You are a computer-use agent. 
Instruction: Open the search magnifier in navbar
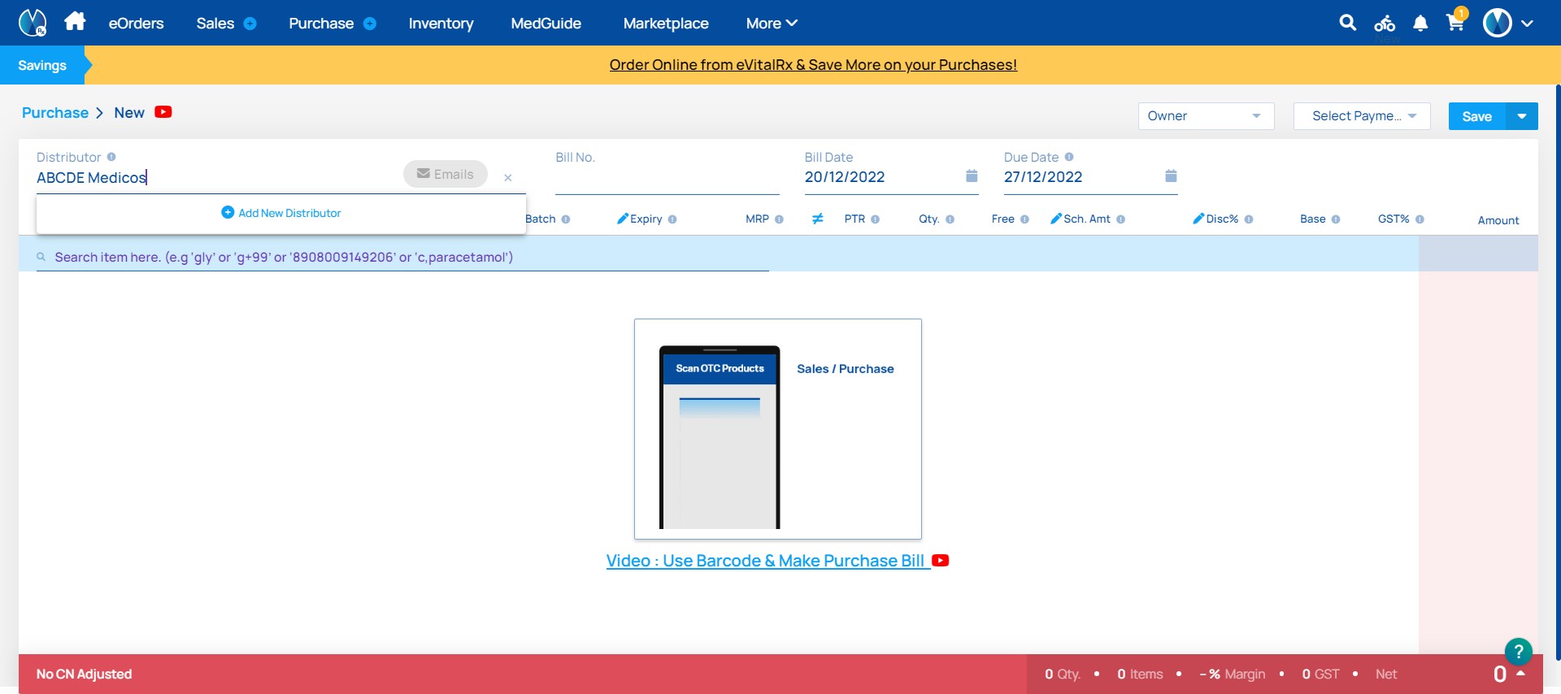pyautogui.click(x=1347, y=23)
